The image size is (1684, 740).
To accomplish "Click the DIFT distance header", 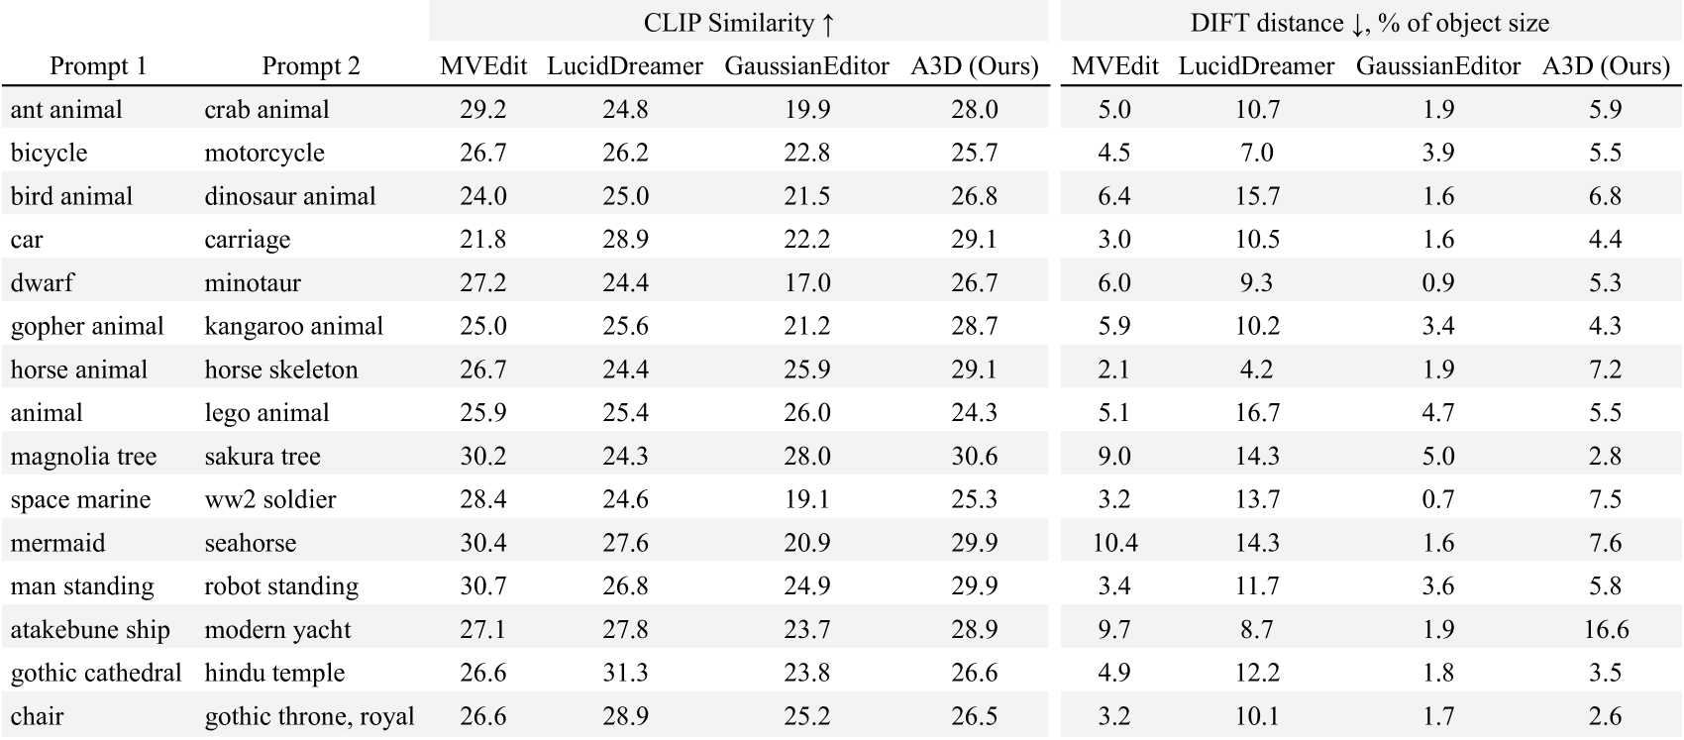I will tap(1369, 23).
